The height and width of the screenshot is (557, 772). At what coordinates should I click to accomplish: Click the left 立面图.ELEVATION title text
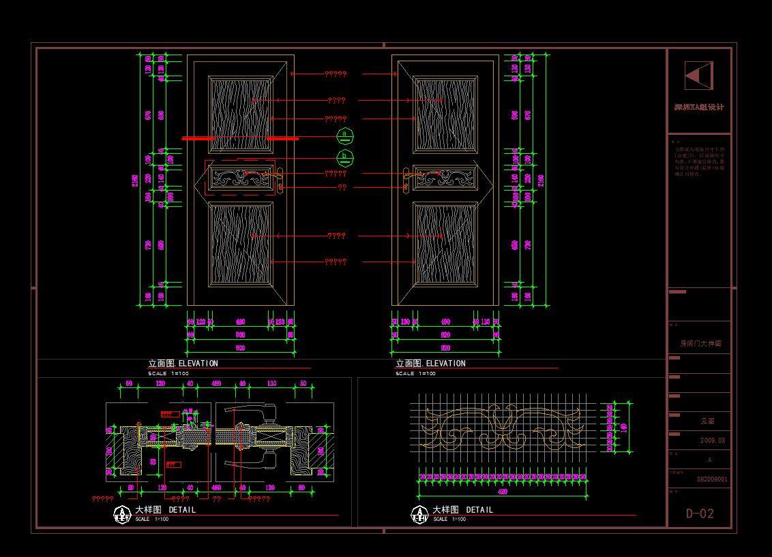183,364
